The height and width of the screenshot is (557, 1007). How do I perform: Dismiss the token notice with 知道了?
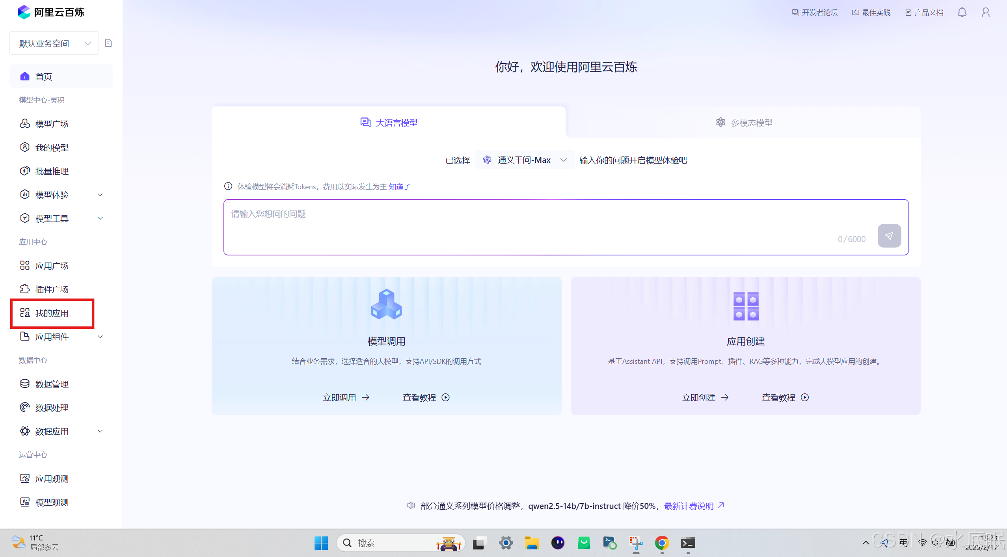coord(399,186)
